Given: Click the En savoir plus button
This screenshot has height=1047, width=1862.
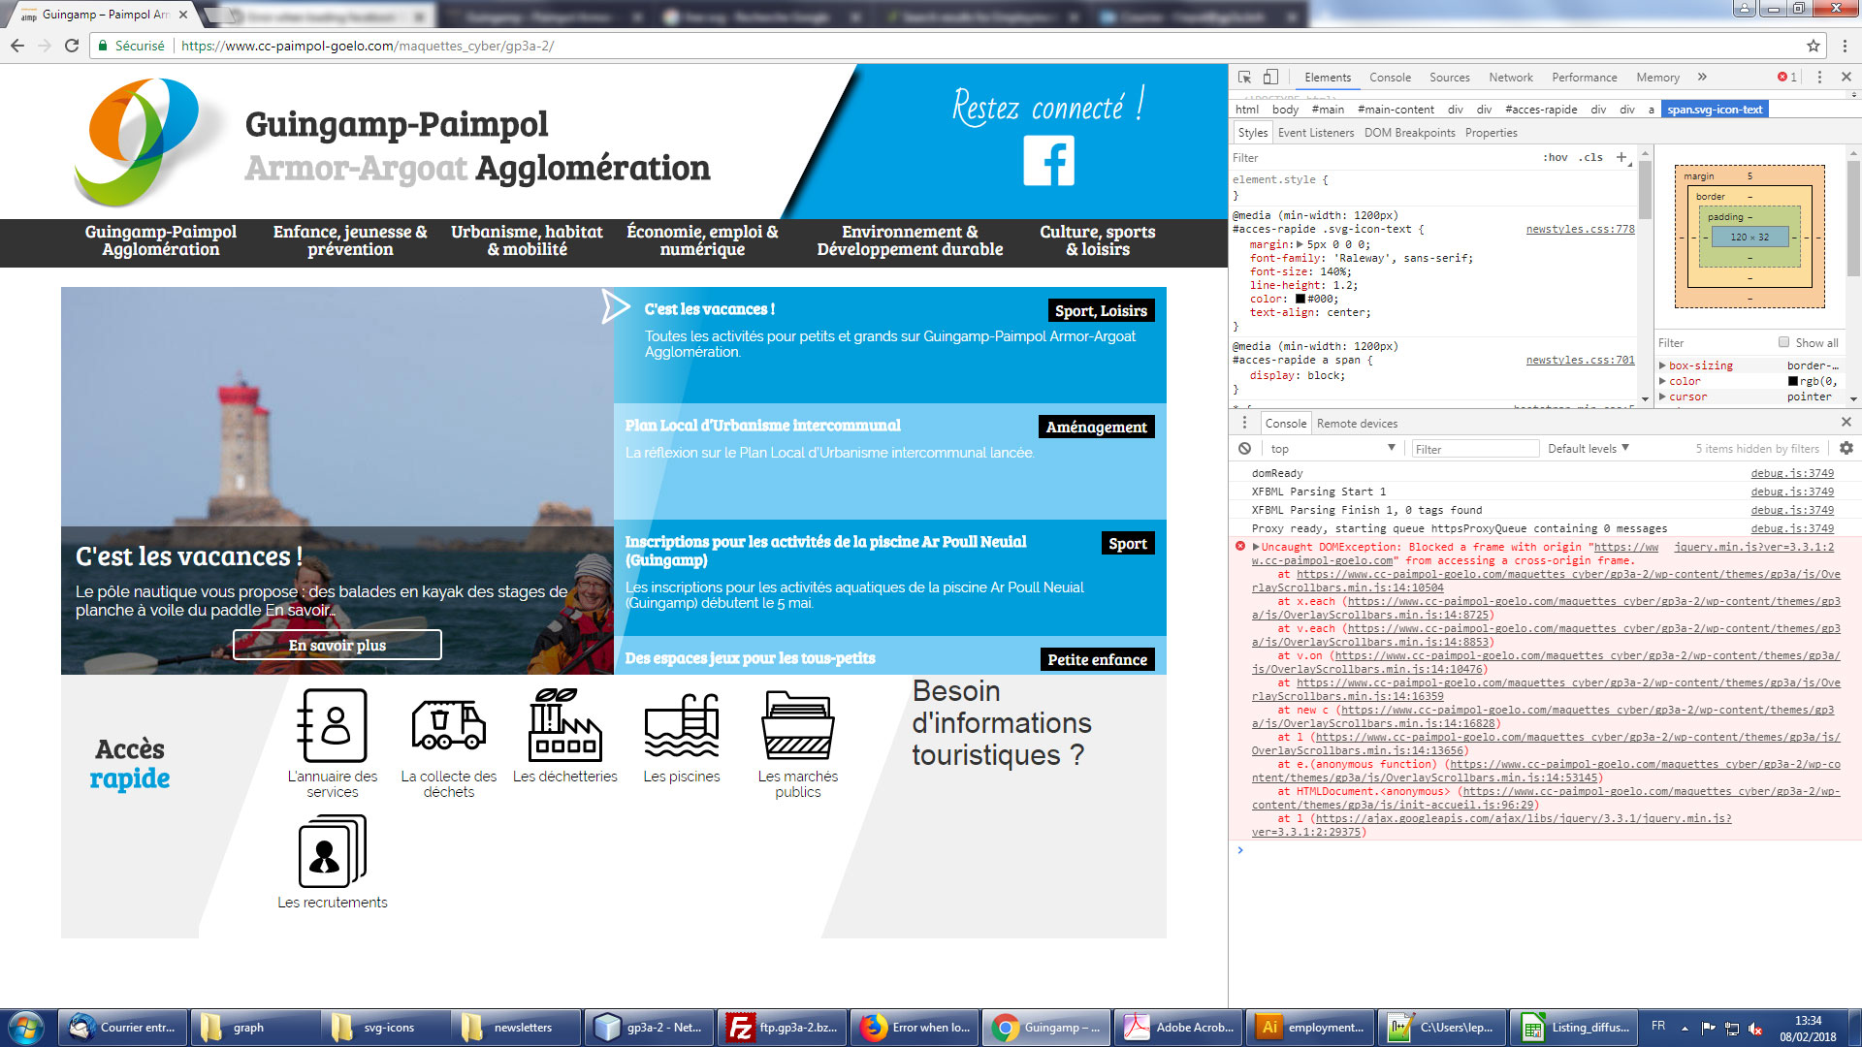Looking at the screenshot, I should [x=337, y=645].
